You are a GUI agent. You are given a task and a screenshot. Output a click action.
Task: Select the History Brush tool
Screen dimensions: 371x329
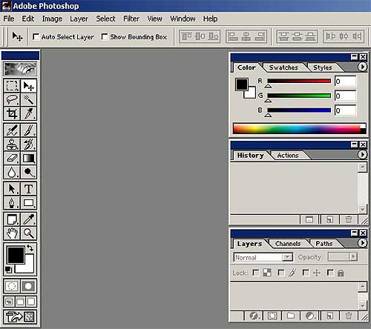tap(28, 144)
